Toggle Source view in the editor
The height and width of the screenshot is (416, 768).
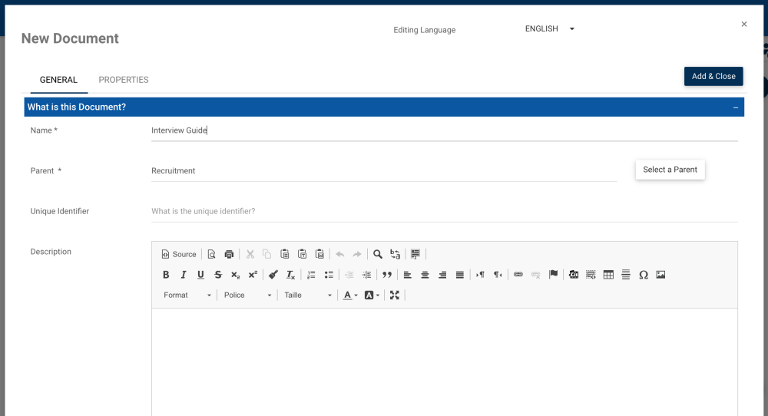click(x=179, y=254)
